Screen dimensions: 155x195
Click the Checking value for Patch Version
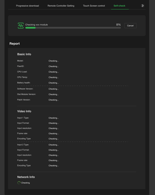pos(54,100)
